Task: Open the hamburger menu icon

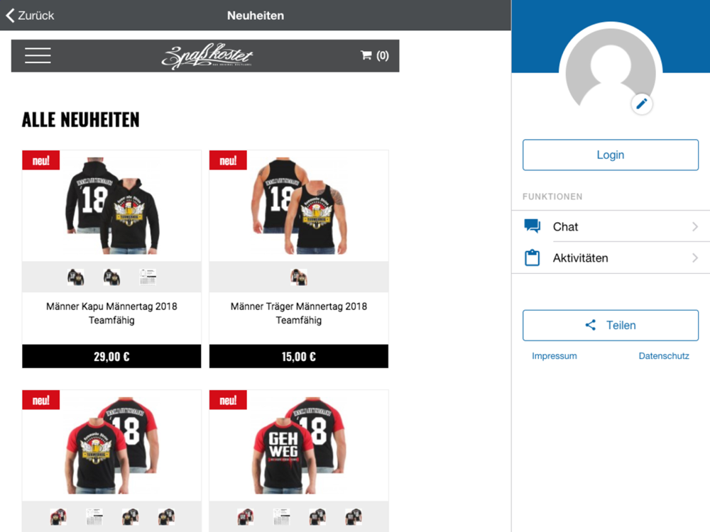Action: point(38,55)
